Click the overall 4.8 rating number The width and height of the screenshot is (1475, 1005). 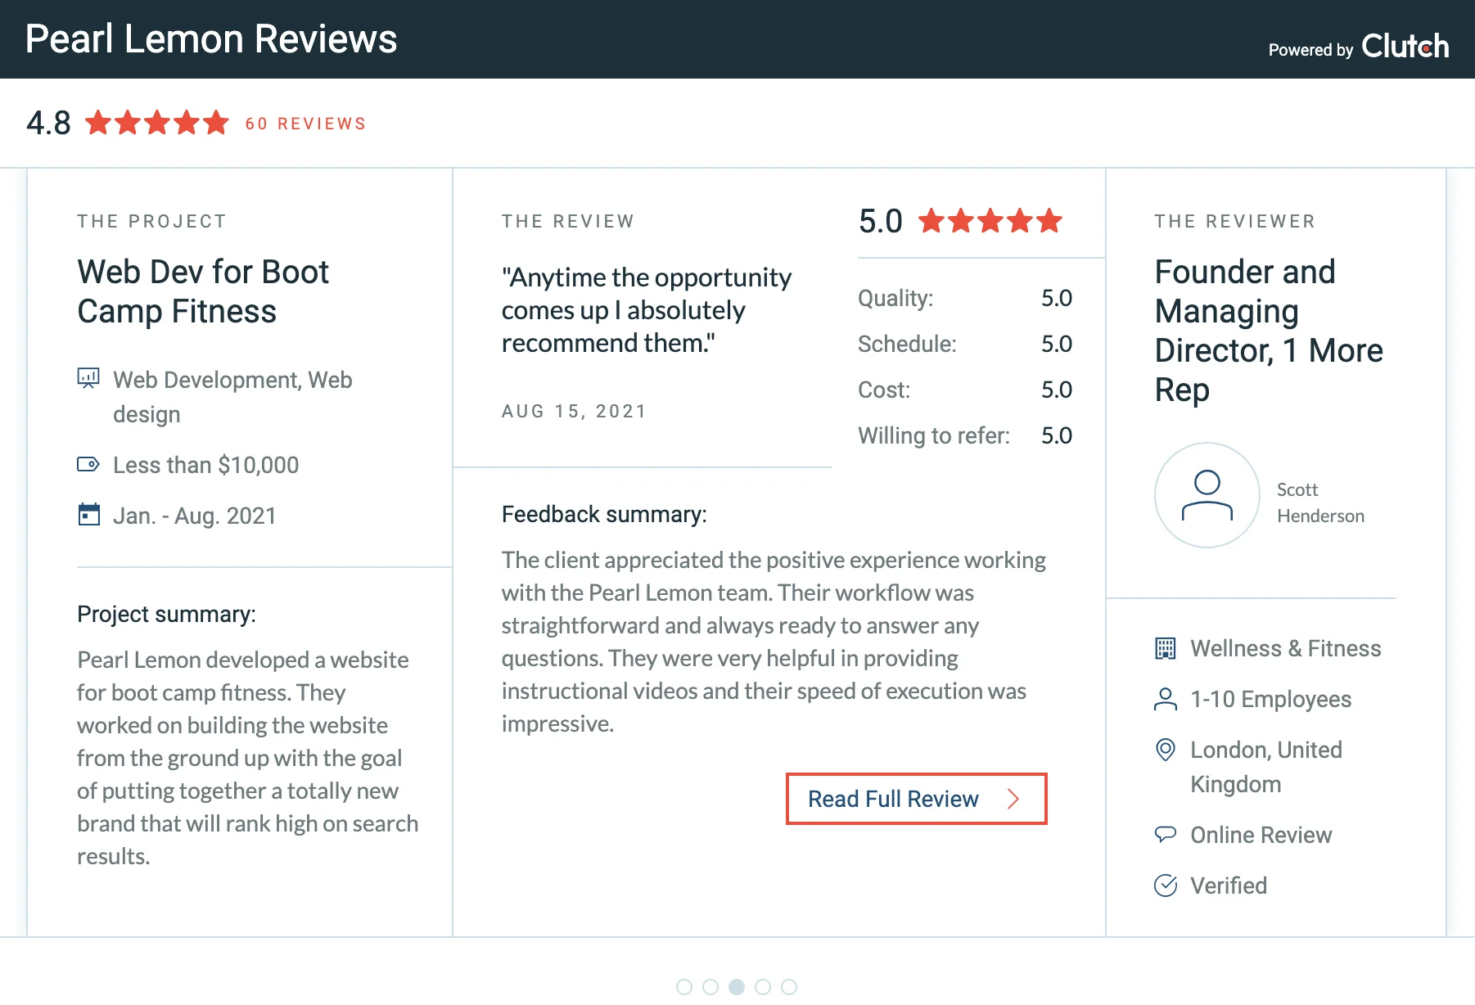(x=48, y=124)
